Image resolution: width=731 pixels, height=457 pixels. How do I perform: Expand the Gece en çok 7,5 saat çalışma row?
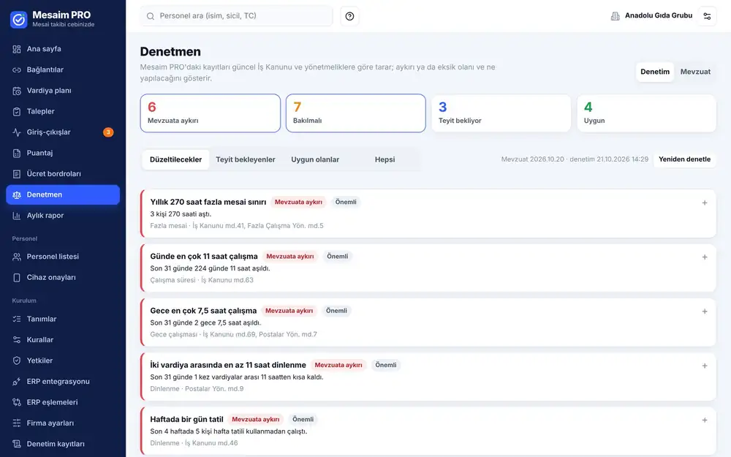(x=705, y=311)
